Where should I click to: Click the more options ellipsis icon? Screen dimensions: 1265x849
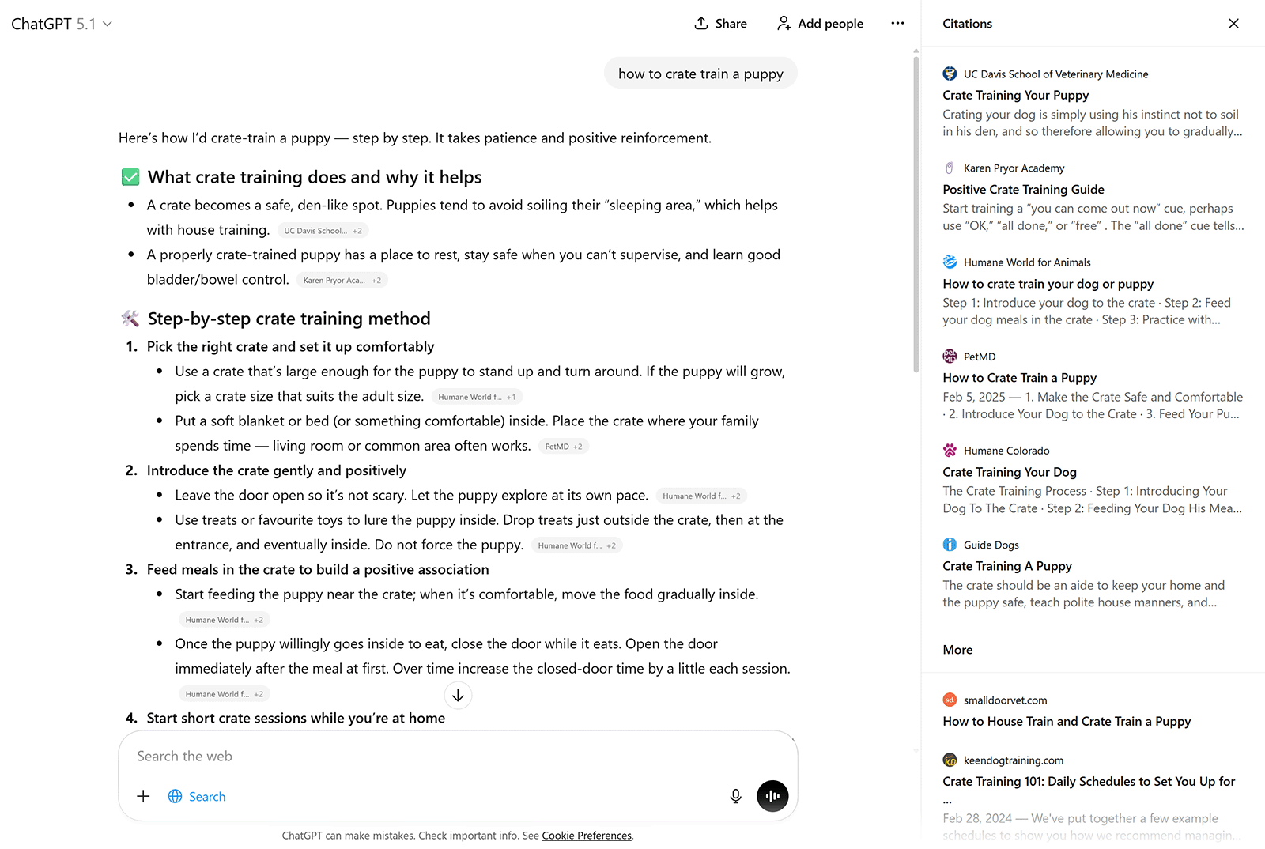pyautogui.click(x=897, y=23)
